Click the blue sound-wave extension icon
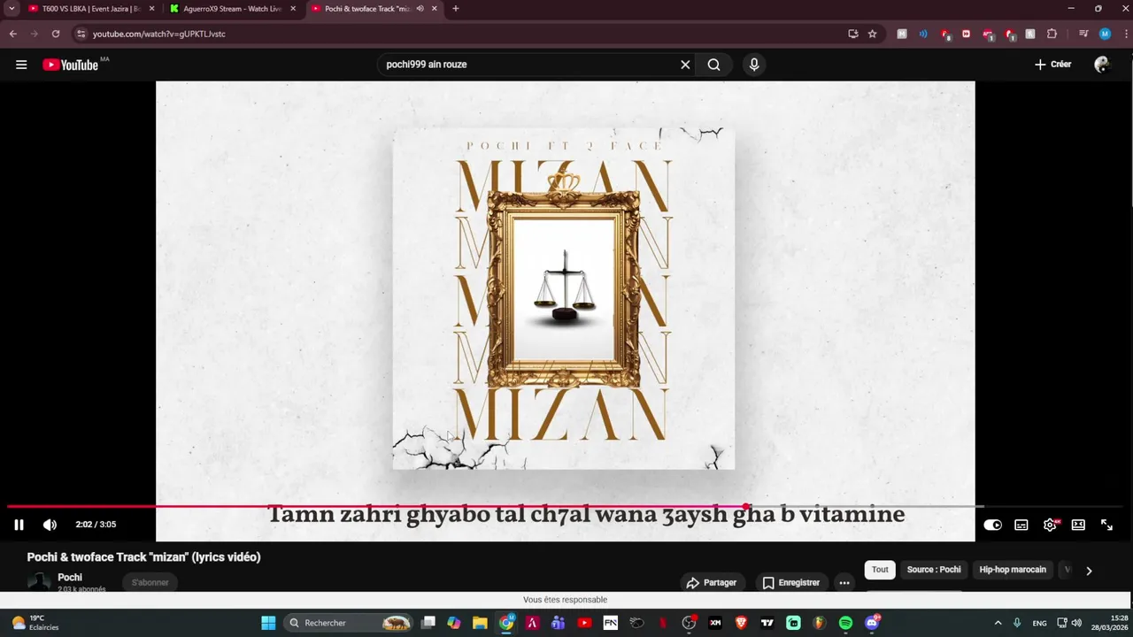The image size is (1133, 637). (923, 34)
